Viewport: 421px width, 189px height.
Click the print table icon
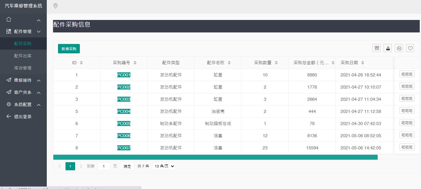399,48
